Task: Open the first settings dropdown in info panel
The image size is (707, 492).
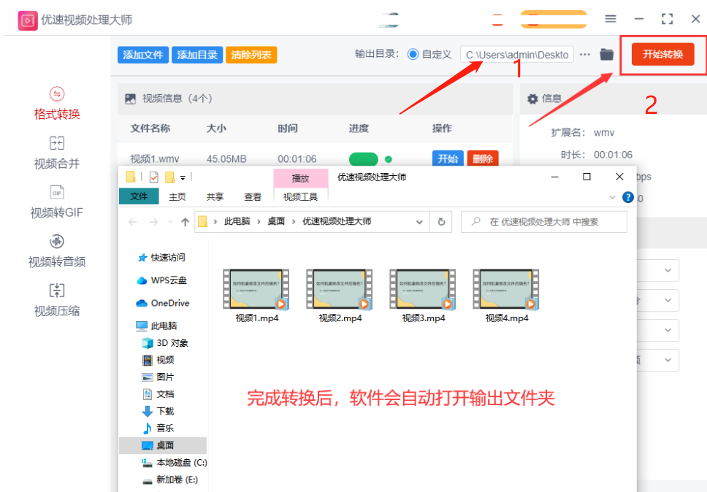Action: tap(668, 270)
